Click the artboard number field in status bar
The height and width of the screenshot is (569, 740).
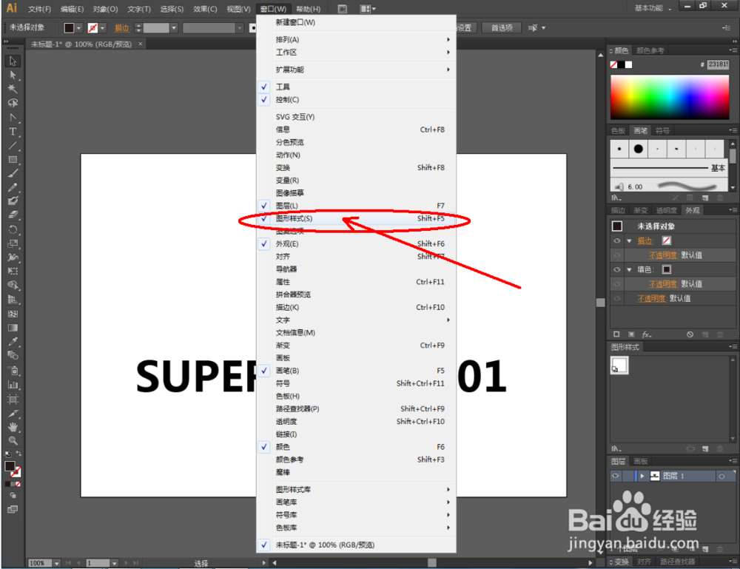[98, 563]
